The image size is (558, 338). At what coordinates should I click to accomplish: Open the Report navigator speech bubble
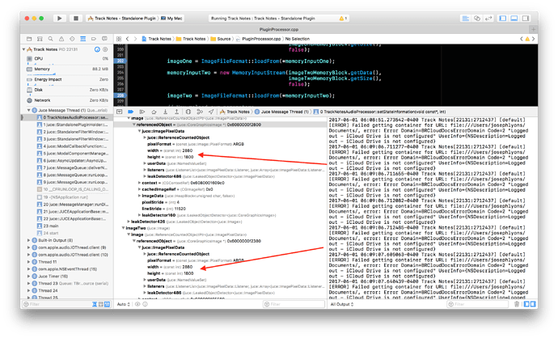(x=104, y=39)
